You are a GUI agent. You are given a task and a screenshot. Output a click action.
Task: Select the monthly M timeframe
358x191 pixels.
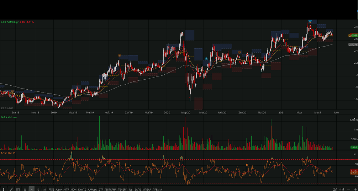(x=44, y=189)
